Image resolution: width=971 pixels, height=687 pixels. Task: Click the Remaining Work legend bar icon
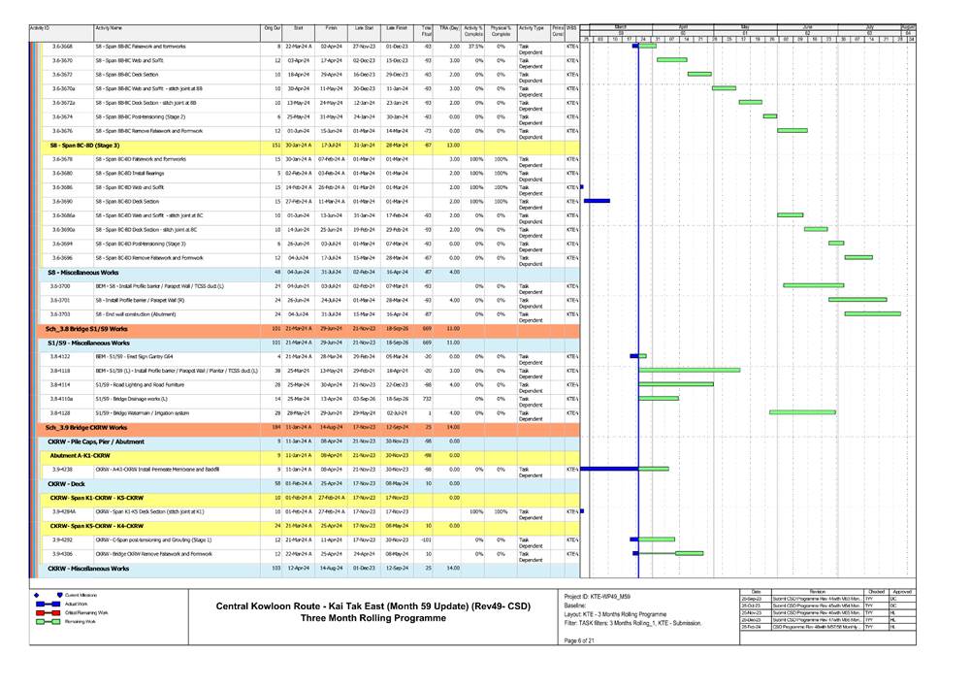(x=49, y=623)
